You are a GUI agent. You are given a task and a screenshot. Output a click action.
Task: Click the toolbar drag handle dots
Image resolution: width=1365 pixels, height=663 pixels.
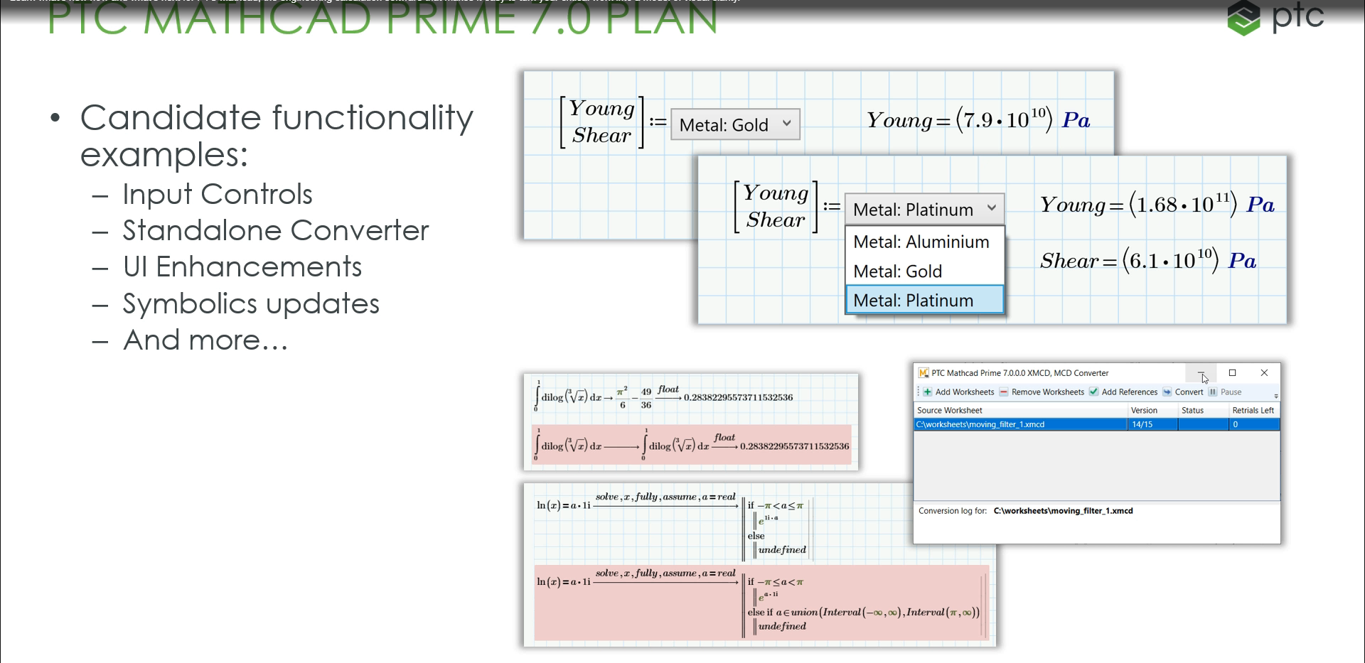point(919,392)
